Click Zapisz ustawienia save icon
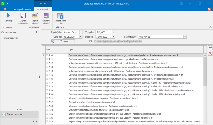213x125 pixels. [23, 16]
